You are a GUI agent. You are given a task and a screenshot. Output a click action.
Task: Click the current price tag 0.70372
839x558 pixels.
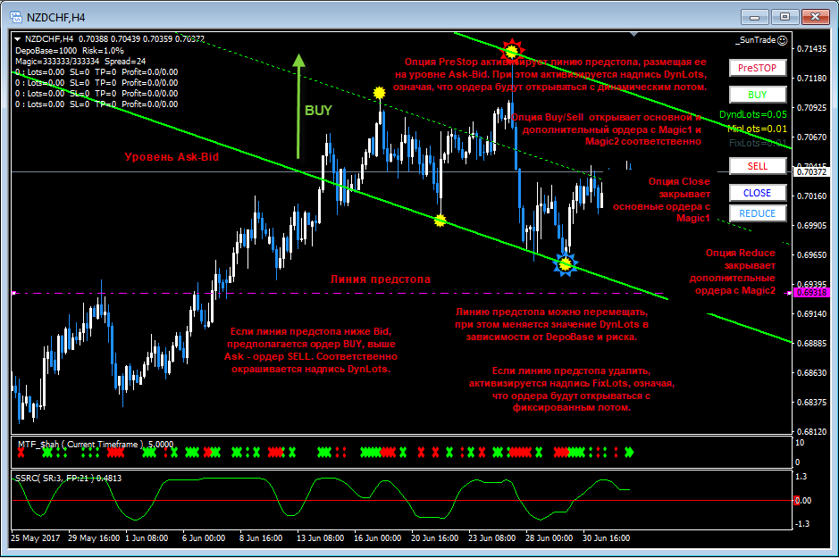click(x=811, y=172)
